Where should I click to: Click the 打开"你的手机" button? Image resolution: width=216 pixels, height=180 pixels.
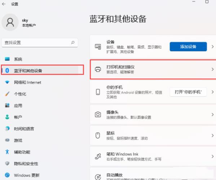tap(188, 92)
